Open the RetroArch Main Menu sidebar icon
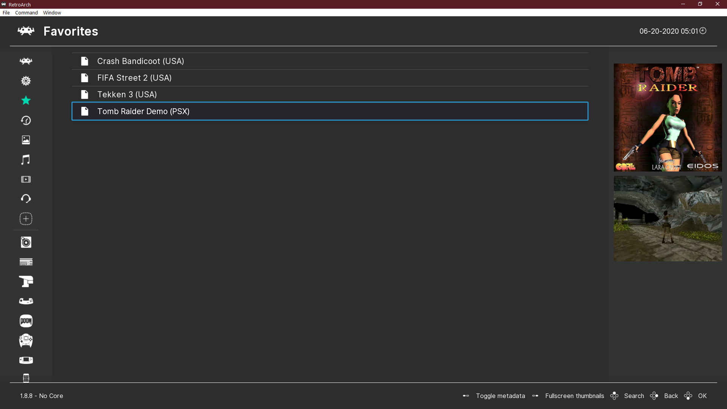Viewport: 727px width, 409px height. pyautogui.click(x=26, y=61)
